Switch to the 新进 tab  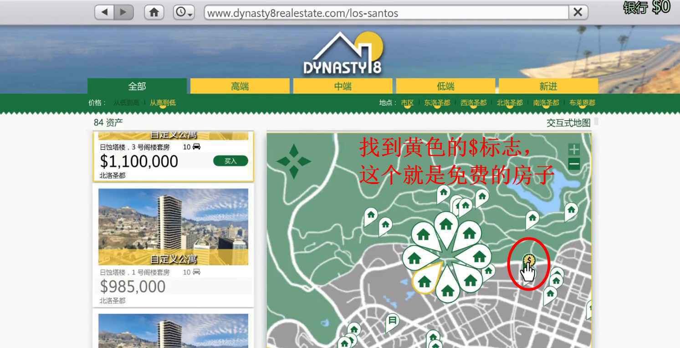click(x=548, y=86)
